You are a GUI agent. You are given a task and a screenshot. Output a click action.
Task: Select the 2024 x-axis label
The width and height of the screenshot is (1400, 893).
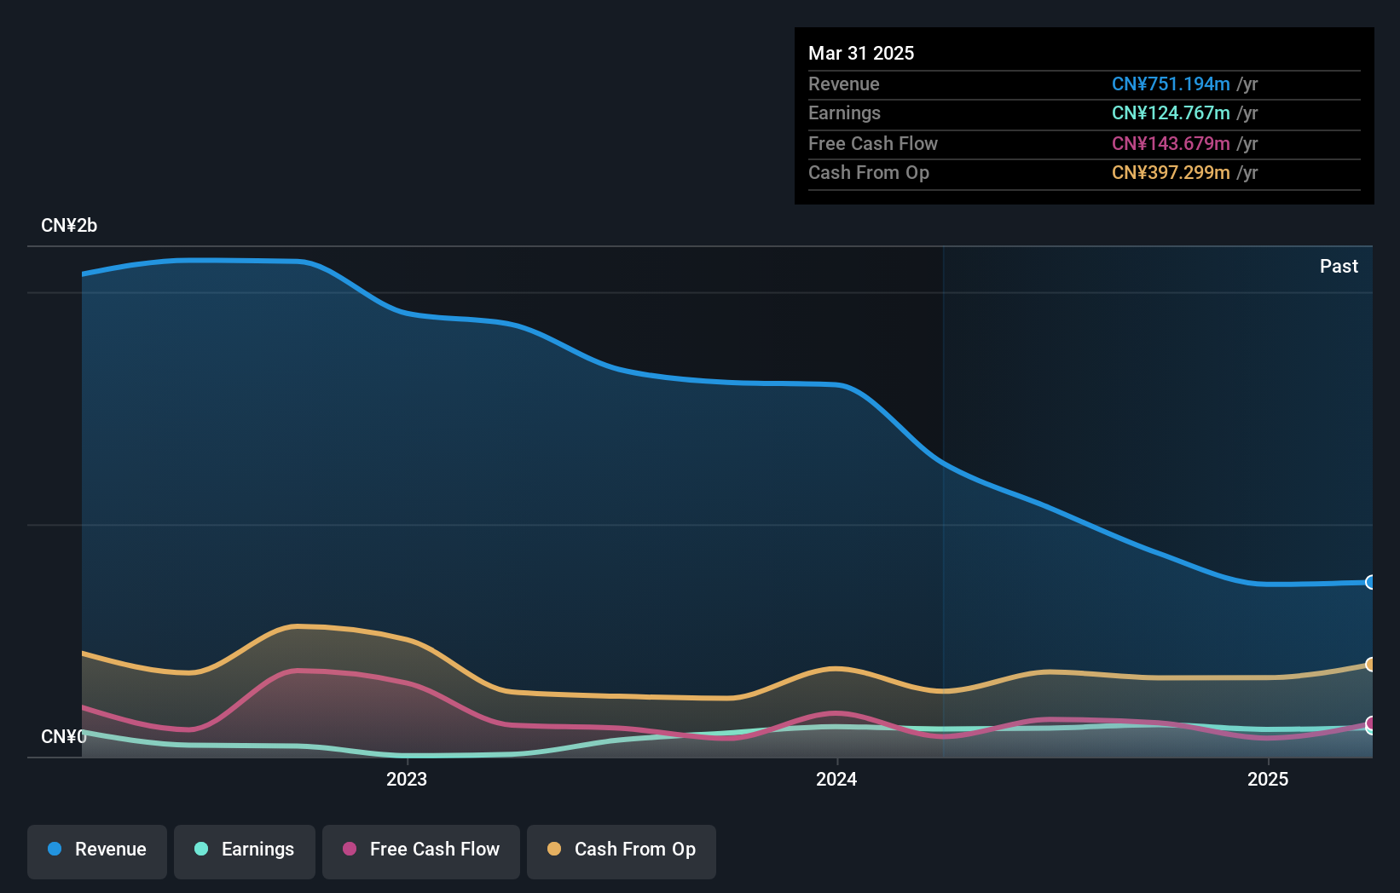click(x=836, y=779)
